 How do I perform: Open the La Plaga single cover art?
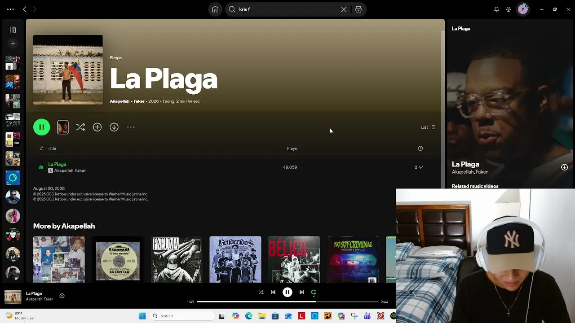tap(68, 70)
